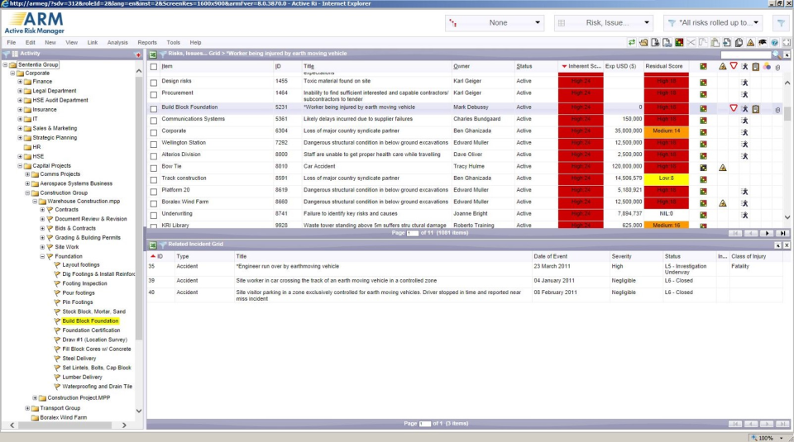The height and width of the screenshot is (442, 794).
Task: Open the Analysis menu
Action: 117,43
